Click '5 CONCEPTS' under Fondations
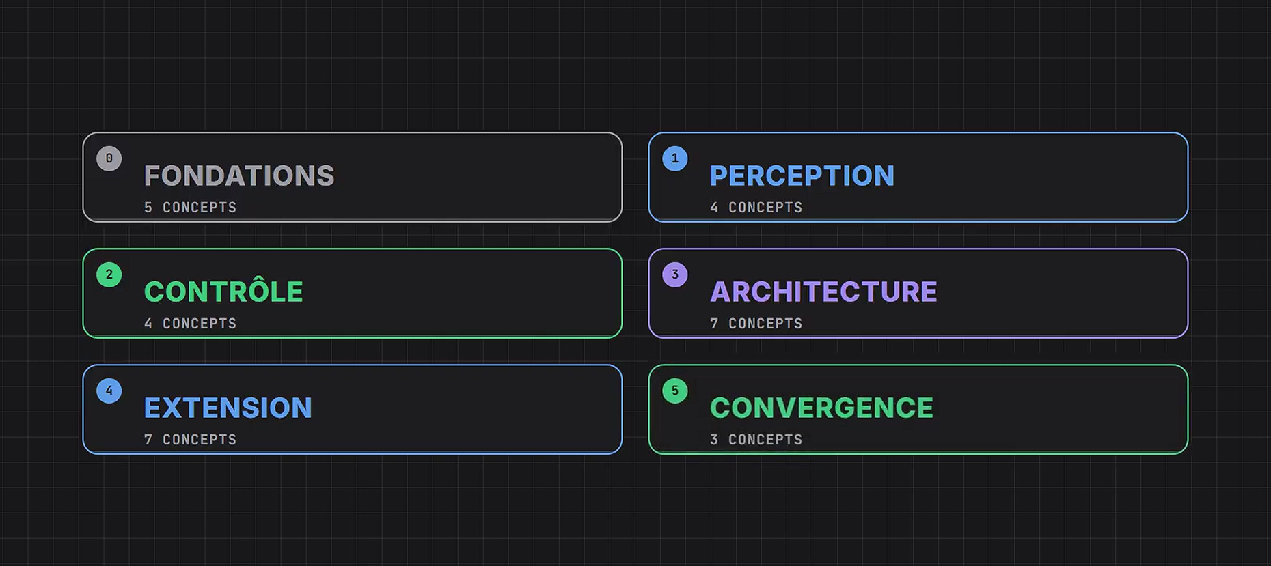 pyautogui.click(x=190, y=208)
